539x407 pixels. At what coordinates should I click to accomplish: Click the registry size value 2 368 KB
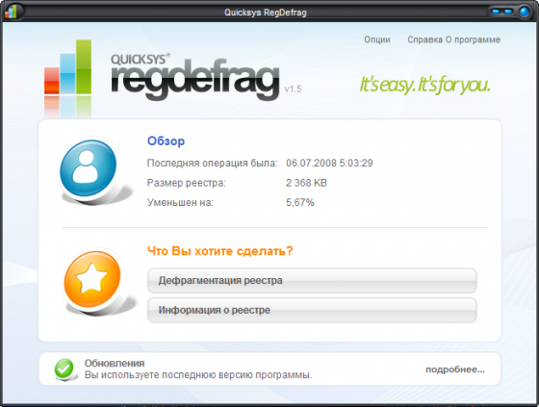point(306,183)
